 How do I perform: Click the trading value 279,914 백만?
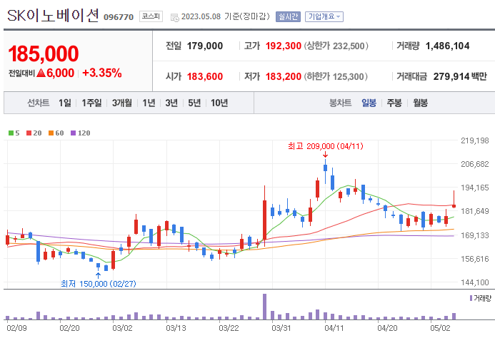pyautogui.click(x=460, y=76)
